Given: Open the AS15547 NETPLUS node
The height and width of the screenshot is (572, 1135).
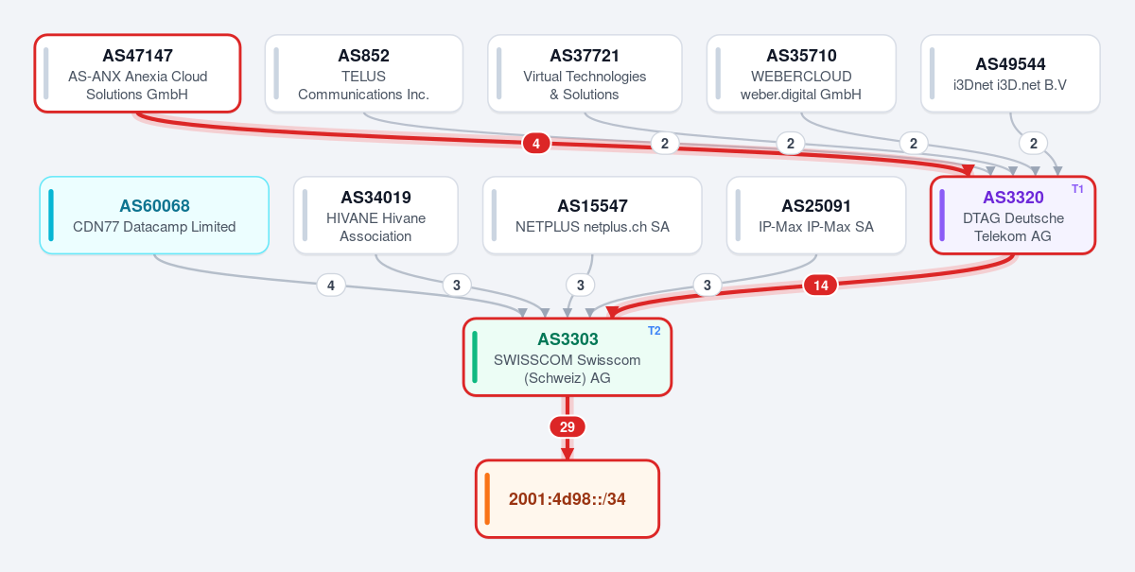Looking at the screenshot, I should pyautogui.click(x=592, y=216).
